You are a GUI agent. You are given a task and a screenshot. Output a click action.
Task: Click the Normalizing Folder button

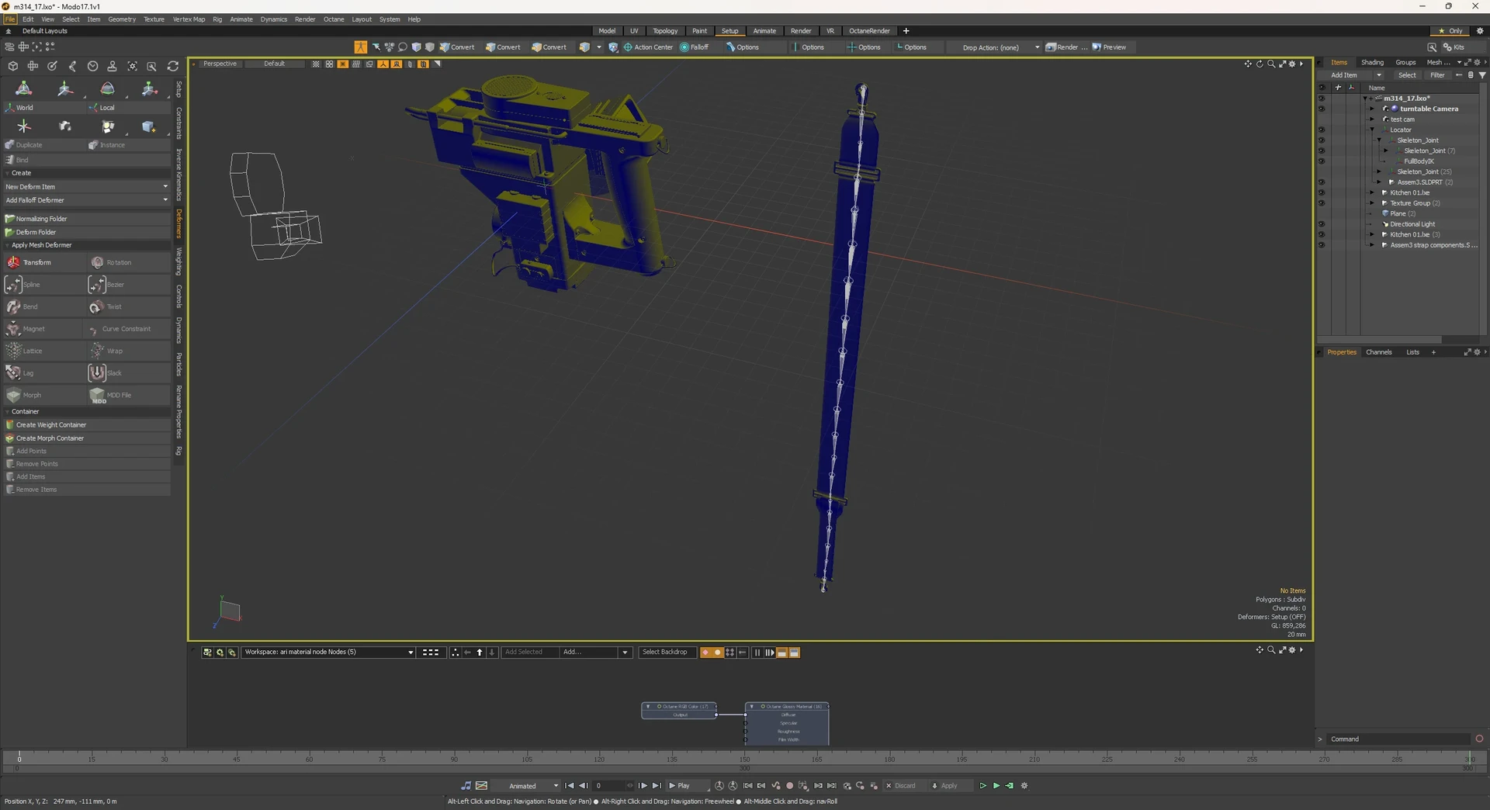tap(87, 219)
